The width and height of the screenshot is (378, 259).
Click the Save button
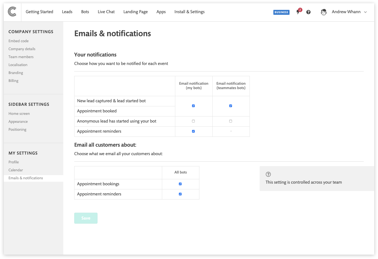point(86,218)
